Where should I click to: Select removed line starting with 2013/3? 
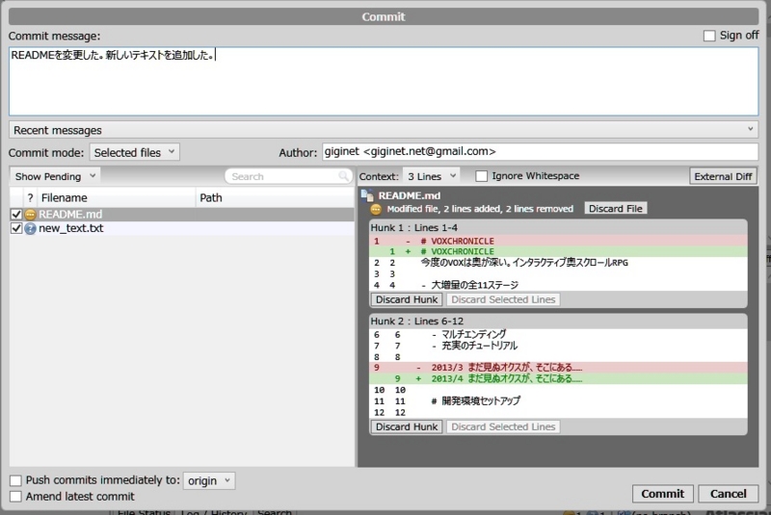pos(558,368)
